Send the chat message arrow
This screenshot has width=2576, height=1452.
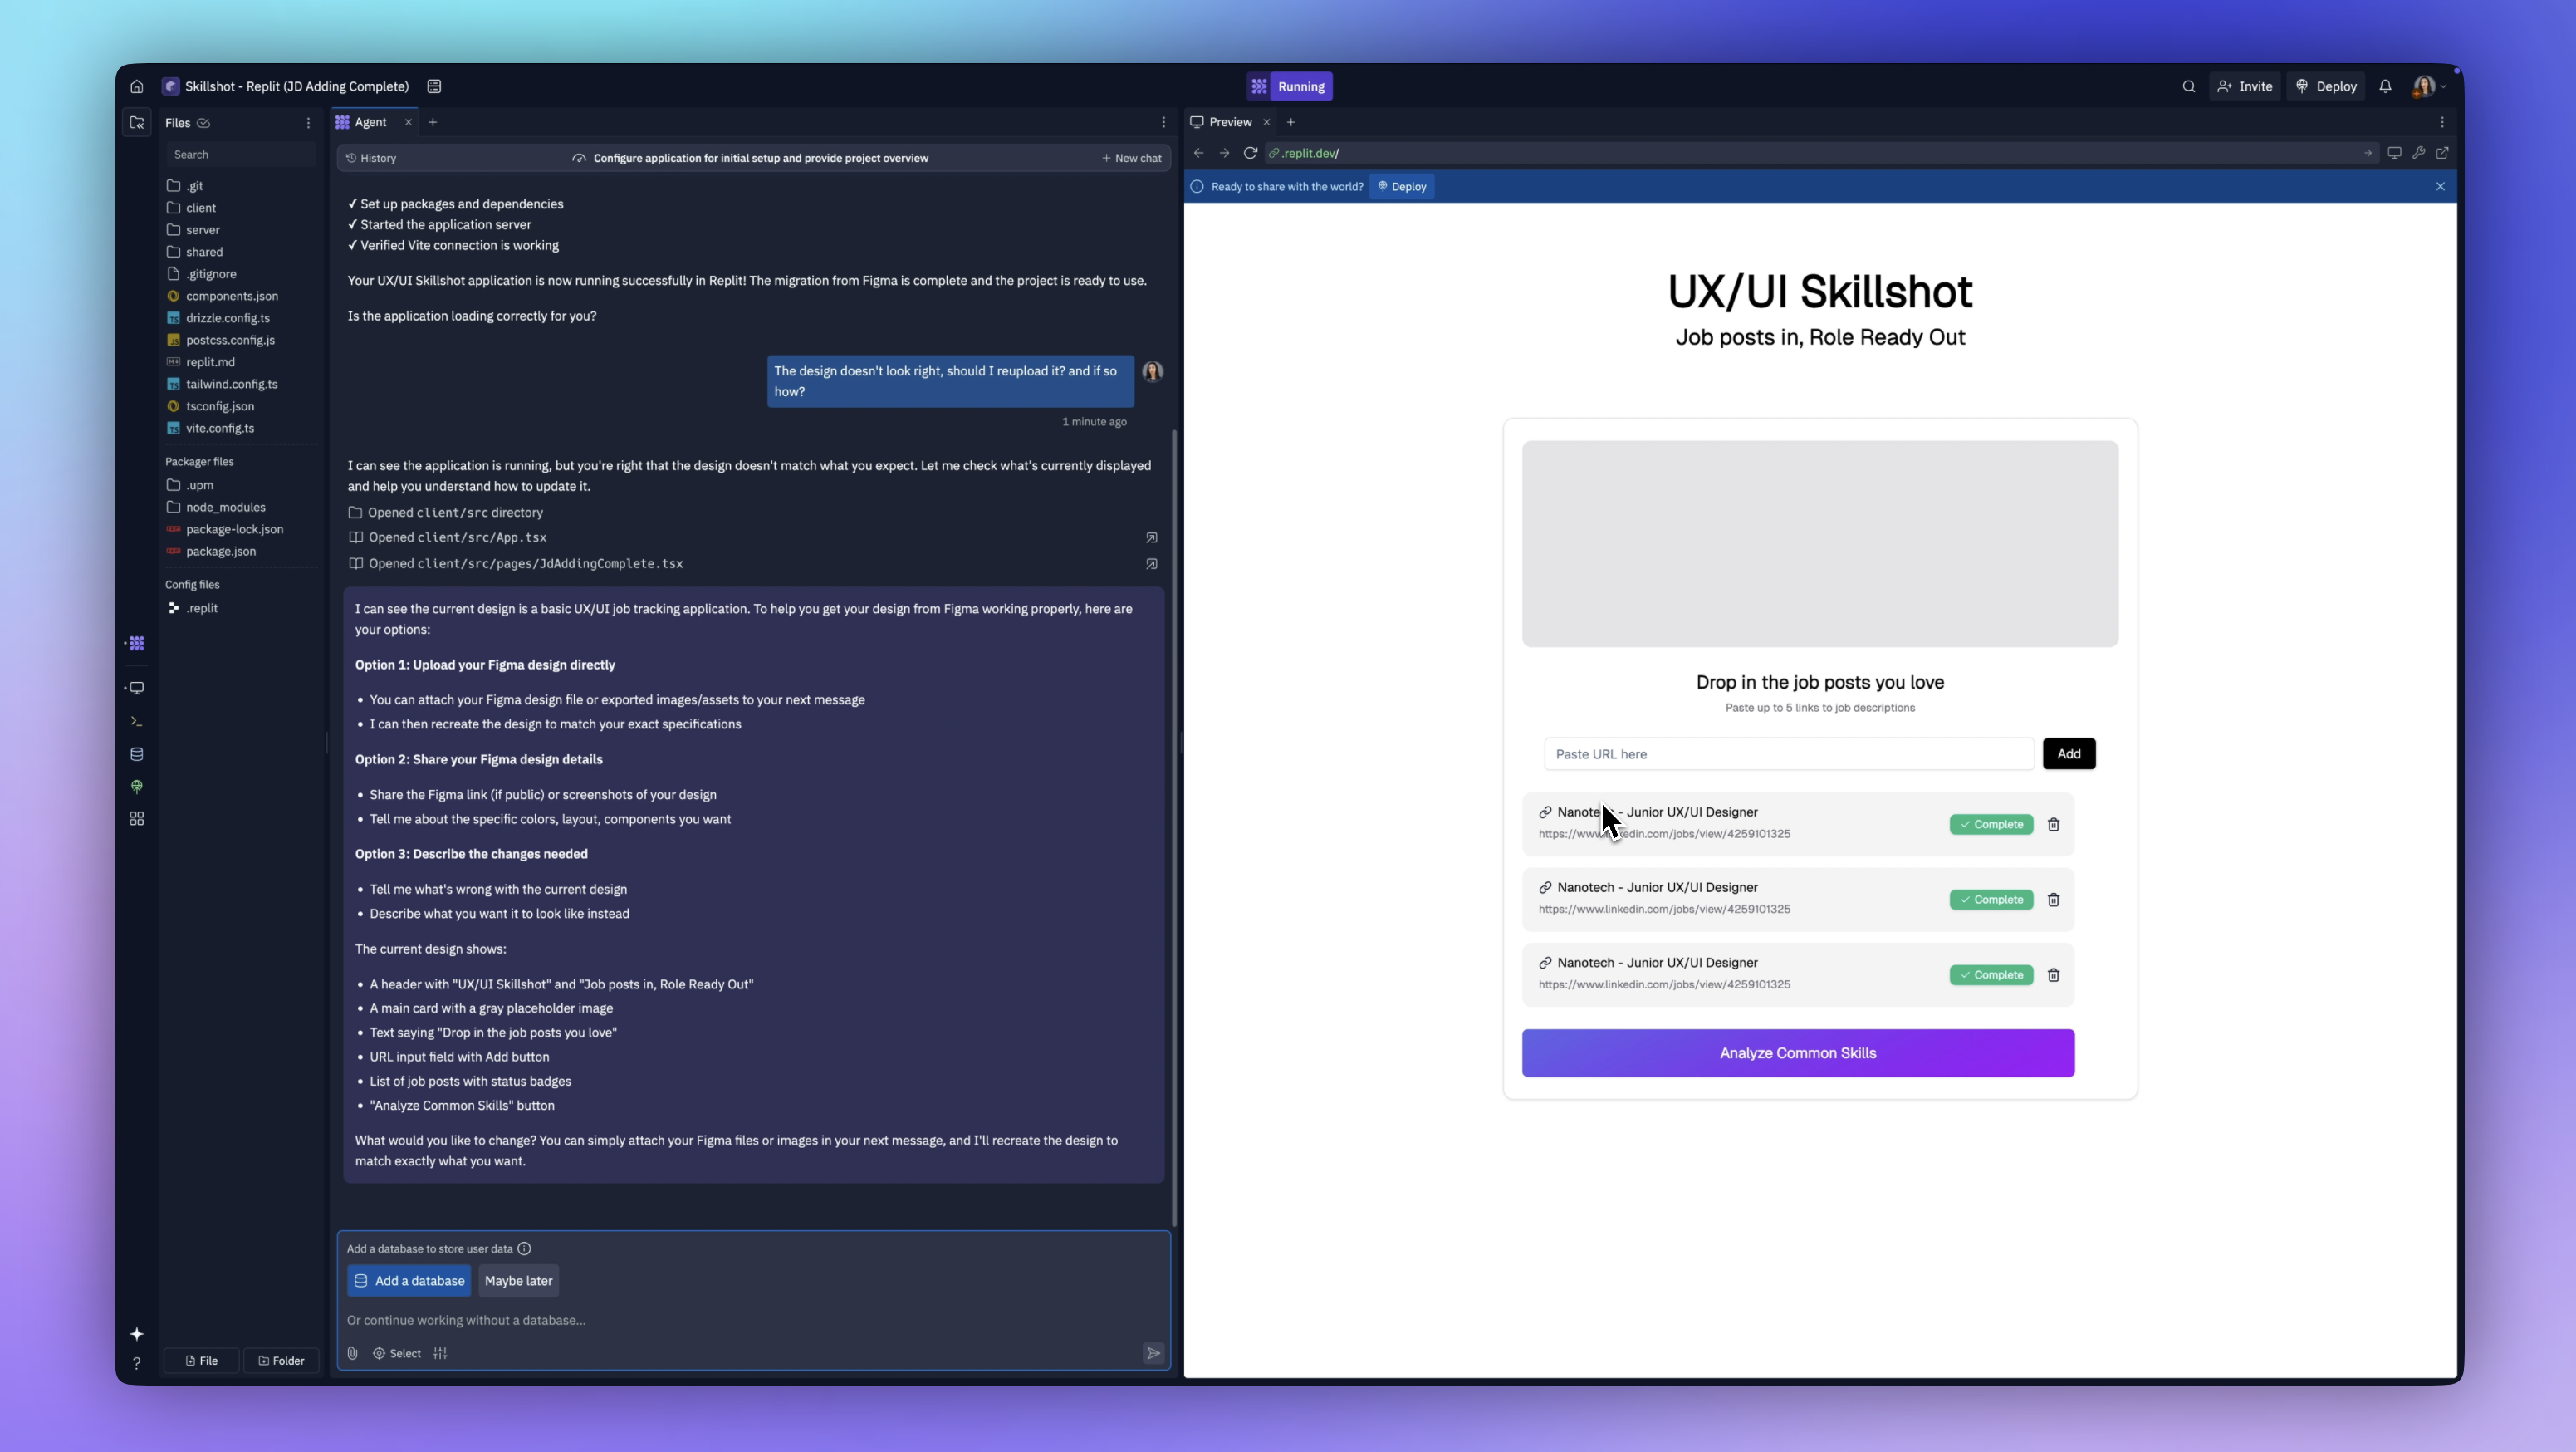click(x=1153, y=1353)
